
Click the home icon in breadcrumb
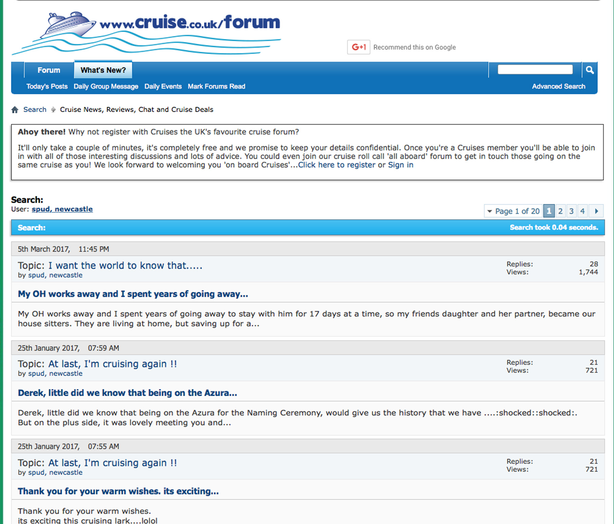pyautogui.click(x=15, y=110)
